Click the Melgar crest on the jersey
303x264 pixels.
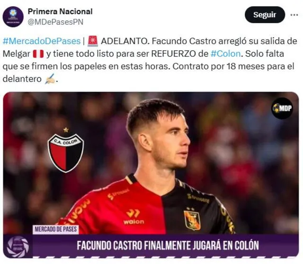(x=192, y=219)
